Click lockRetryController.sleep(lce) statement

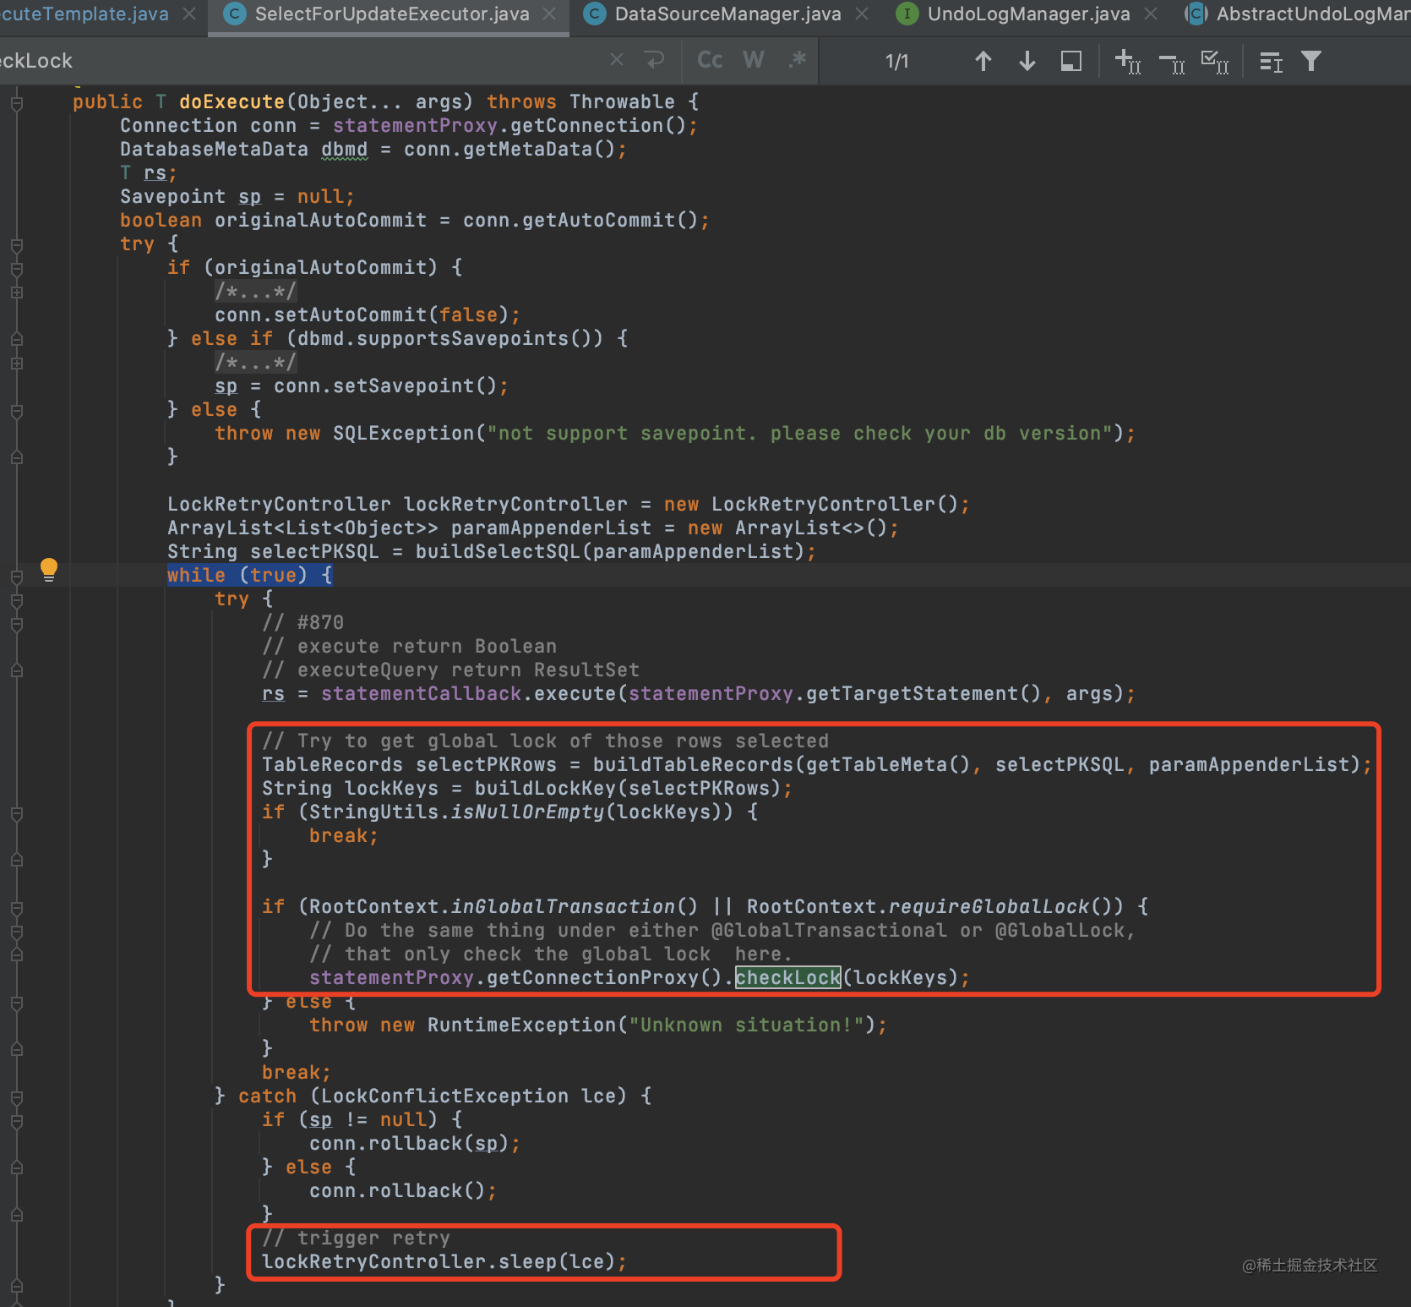[444, 1261]
